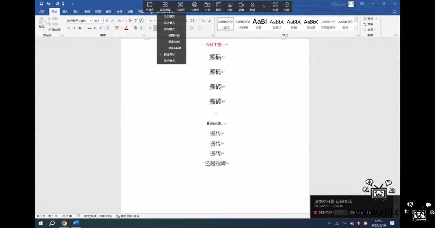The image size is (435, 228).
Task: Open the 聊天 chat icon
Action: point(218,5)
